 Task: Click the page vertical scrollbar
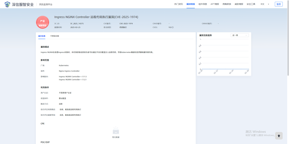288,39
